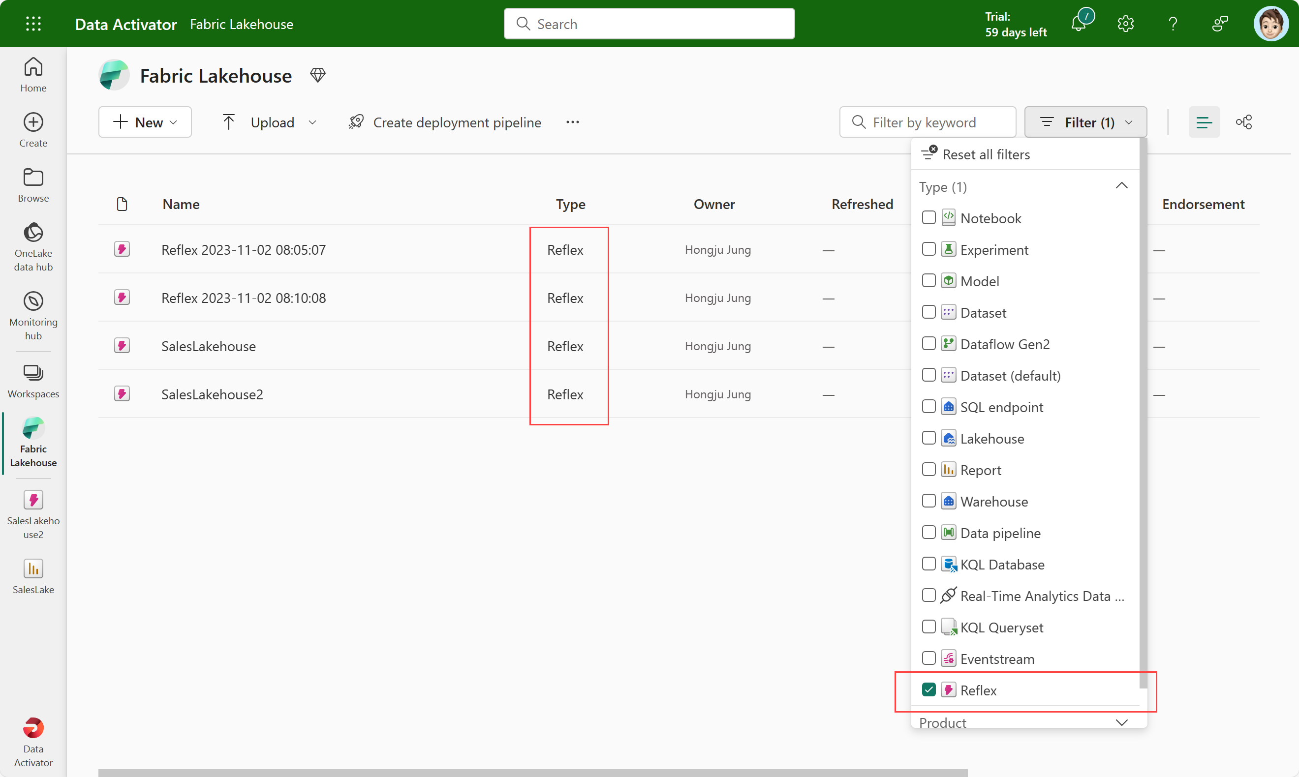Screen dimensions: 1299x777
Task: Check the KQL Database type filter
Action: pos(928,564)
